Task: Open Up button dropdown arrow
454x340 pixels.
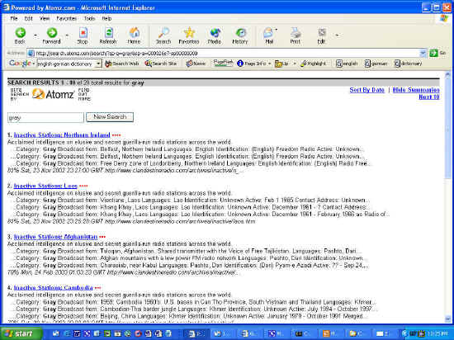Action: pyautogui.click(x=295, y=64)
